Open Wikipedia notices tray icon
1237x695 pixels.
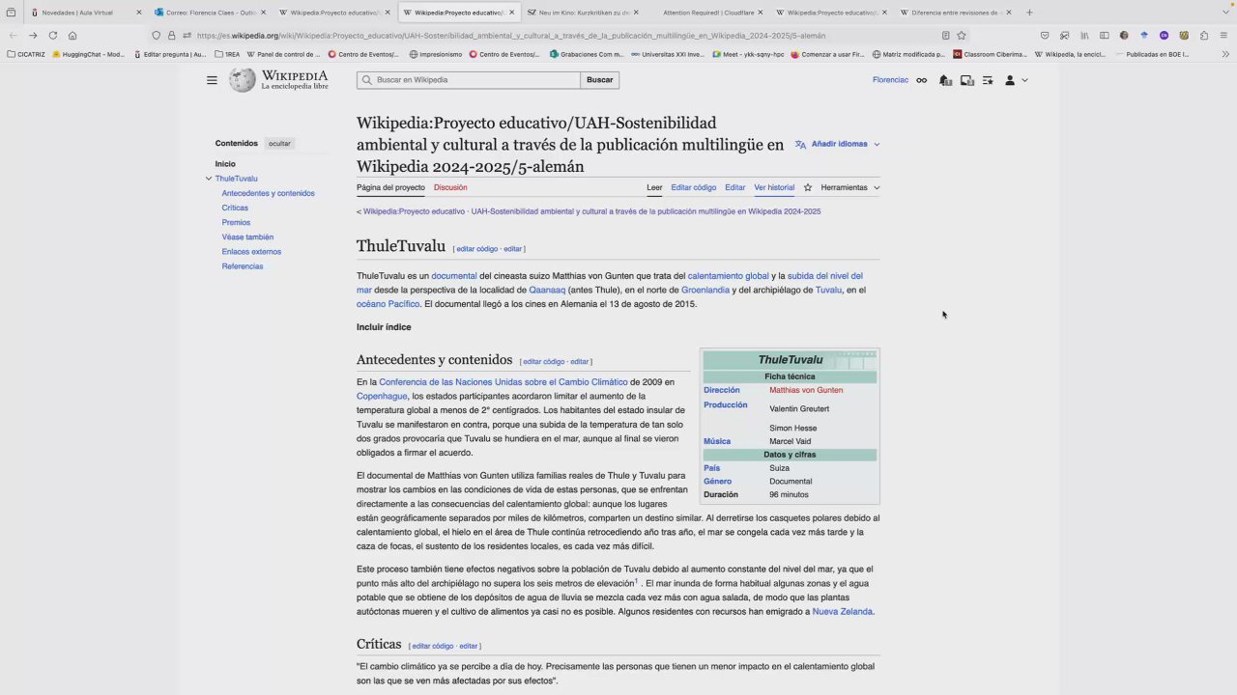point(966,80)
